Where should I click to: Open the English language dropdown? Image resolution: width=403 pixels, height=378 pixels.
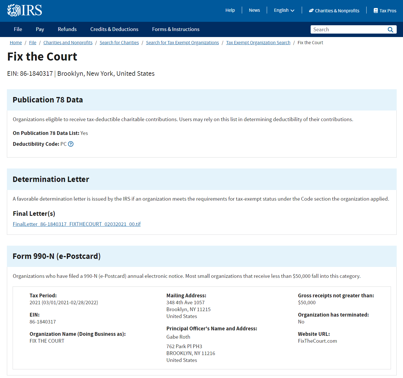[x=284, y=10]
